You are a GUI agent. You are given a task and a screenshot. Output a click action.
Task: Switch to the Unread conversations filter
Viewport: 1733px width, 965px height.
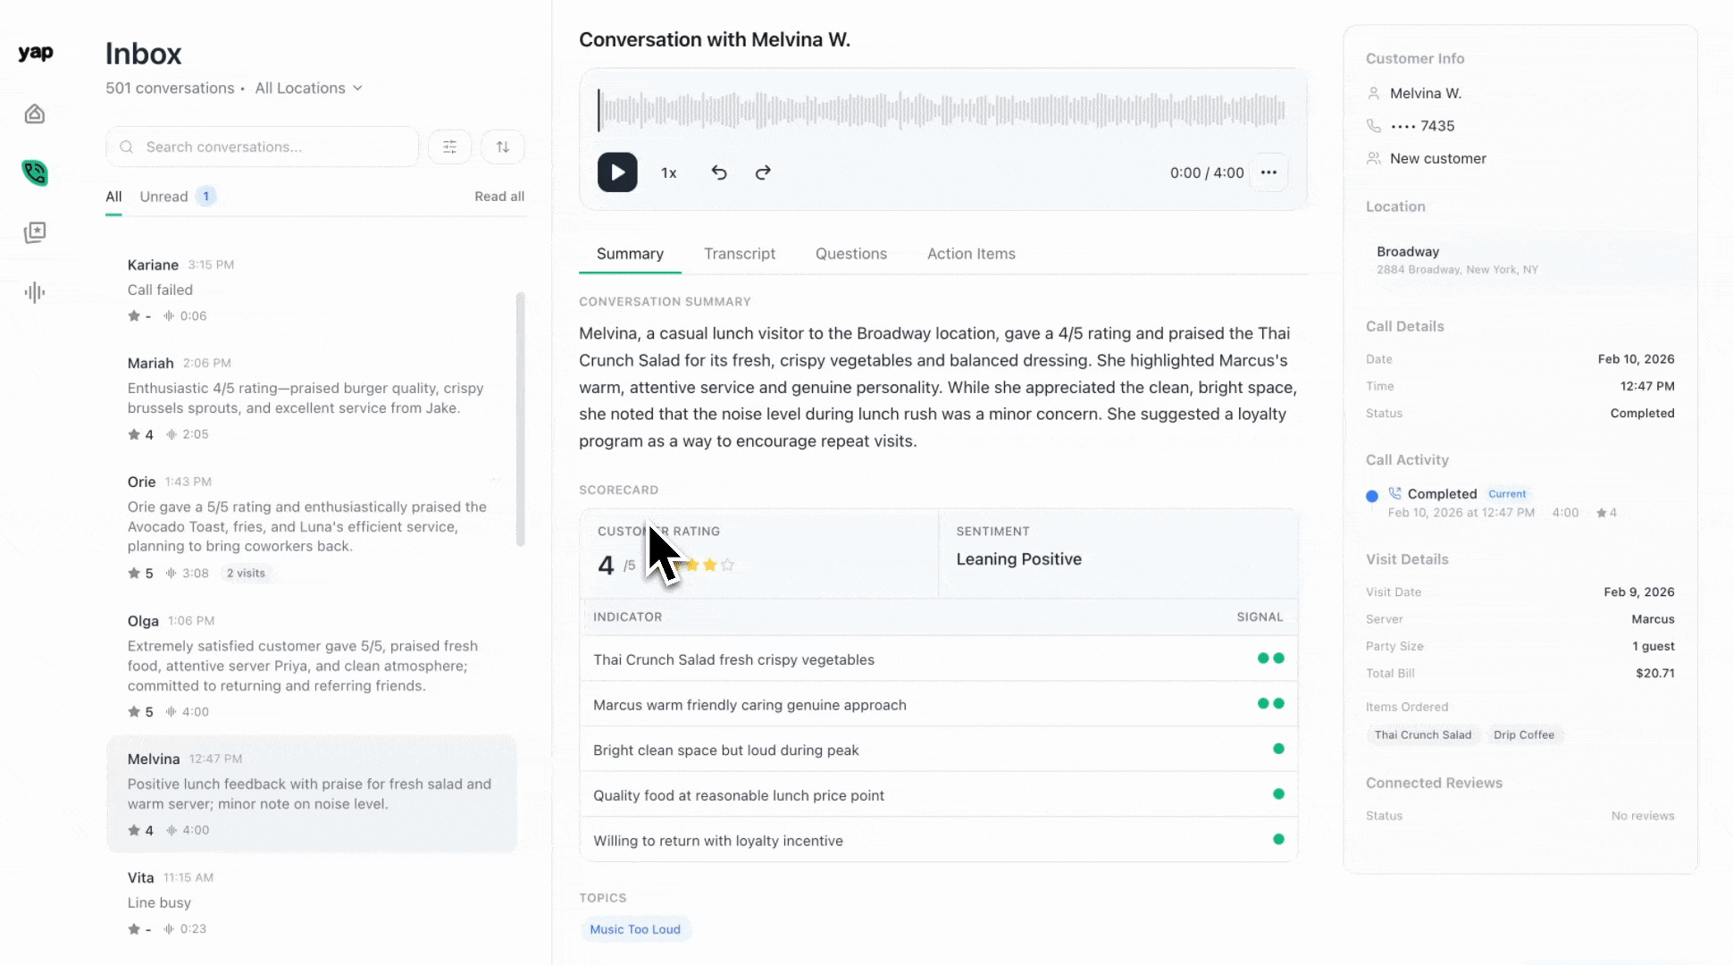click(163, 196)
